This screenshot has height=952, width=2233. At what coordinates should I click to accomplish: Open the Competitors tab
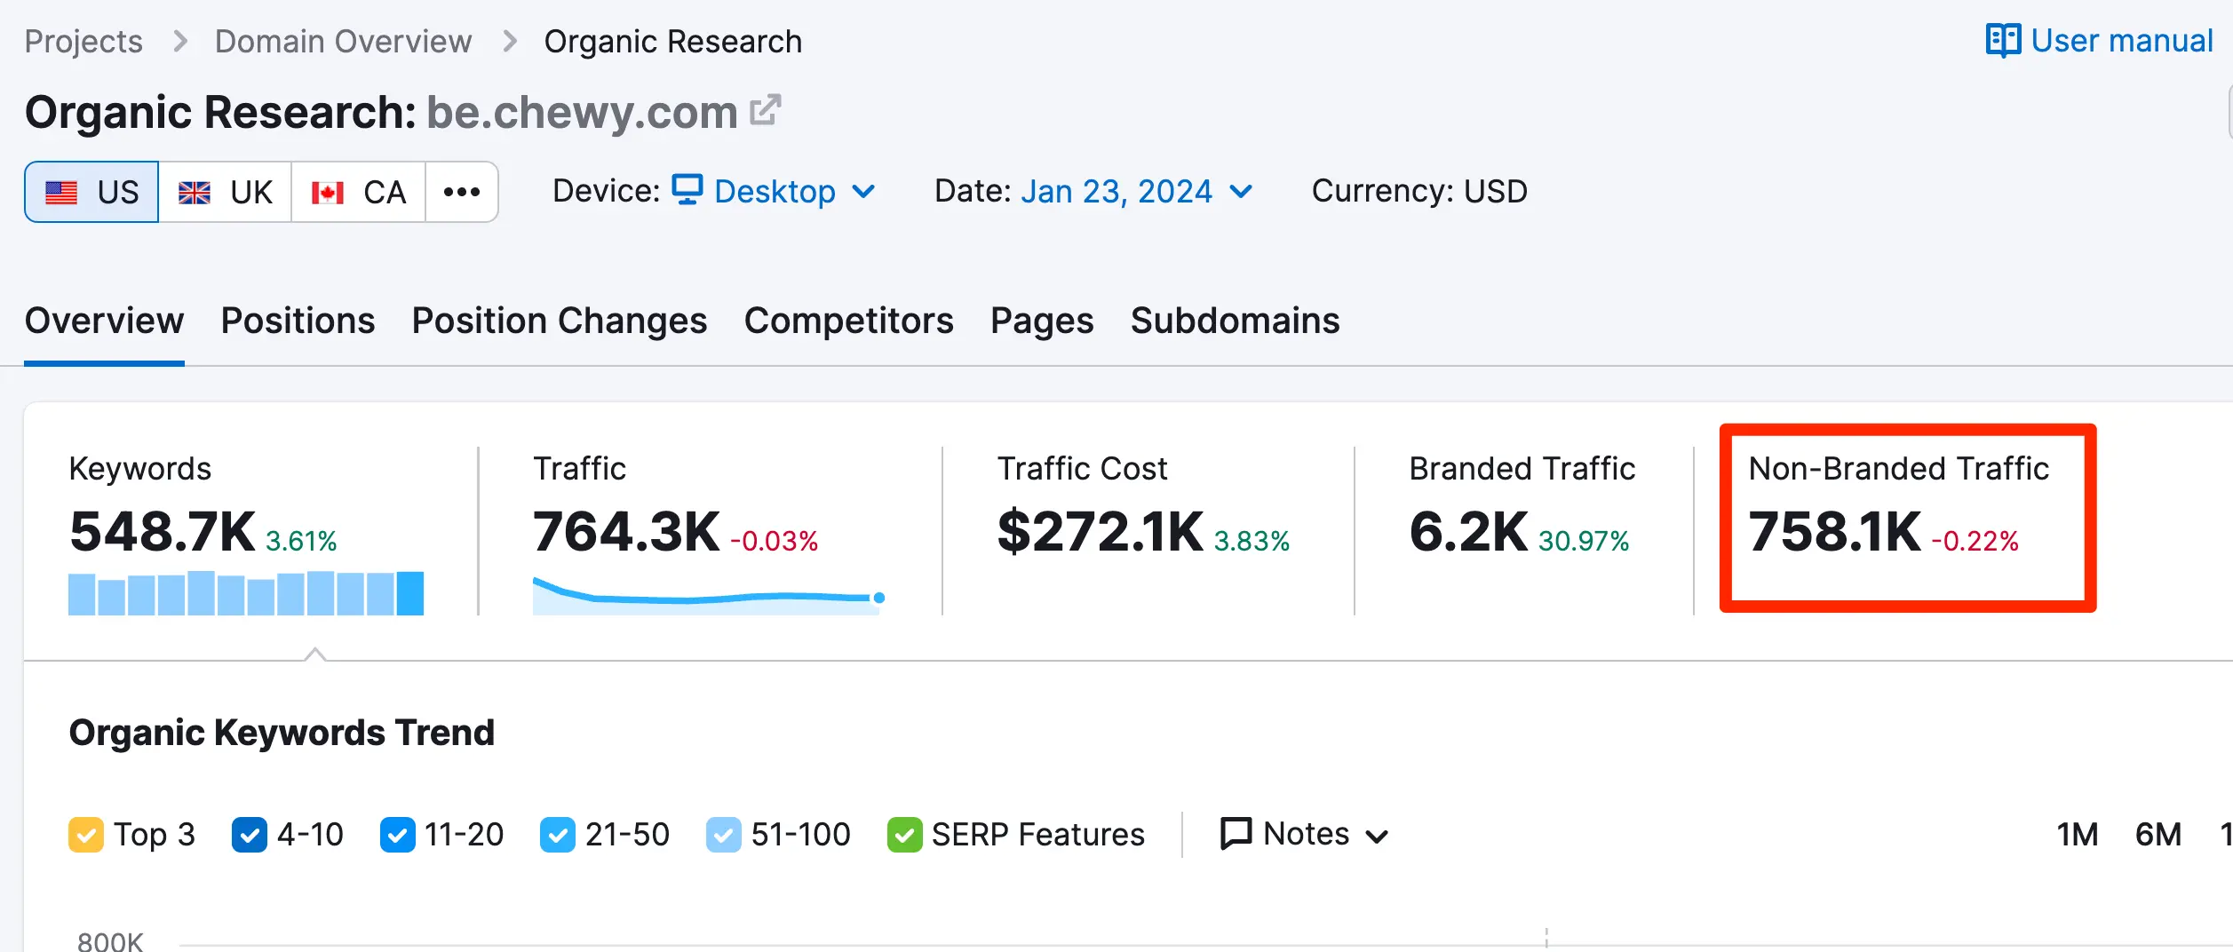pyautogui.click(x=848, y=321)
